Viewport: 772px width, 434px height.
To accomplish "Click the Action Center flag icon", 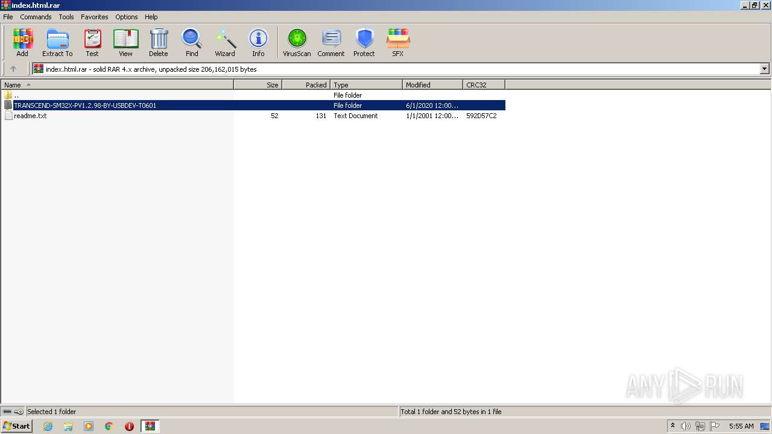I will (715, 426).
